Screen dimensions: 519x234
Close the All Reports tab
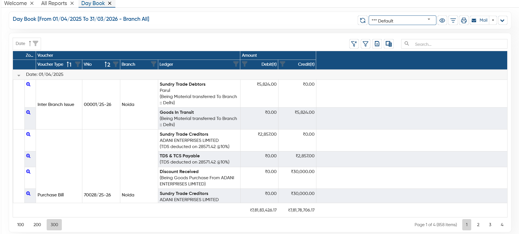[72, 3]
